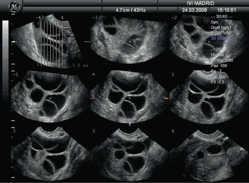Click the orange arrow marker beside slice 1
The width and height of the screenshot is (249, 183).
[x=166, y=98]
